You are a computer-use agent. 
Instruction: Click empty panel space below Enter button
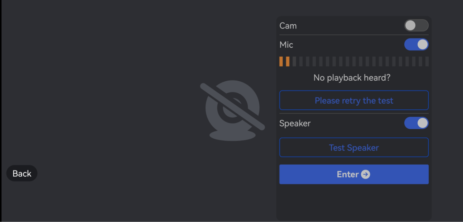tap(354, 202)
